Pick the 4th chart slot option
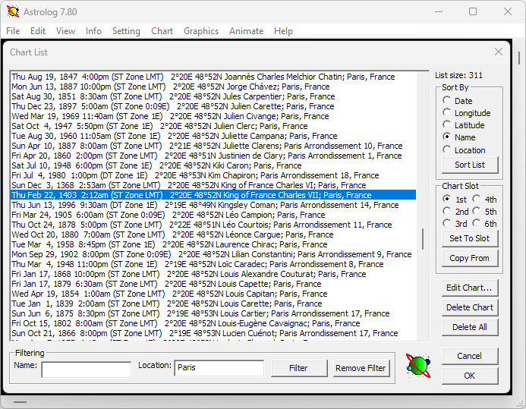 pos(477,200)
